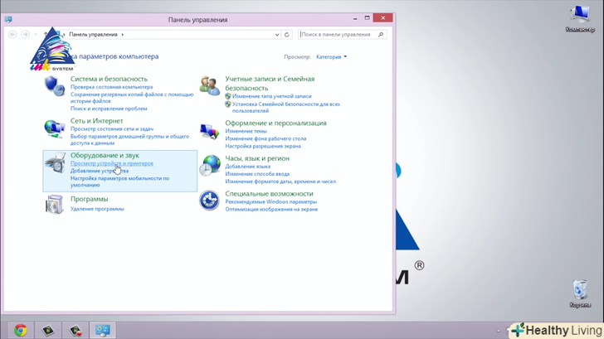
Task: Click Просмотр устройств и принтеров link
Action: coord(112,163)
